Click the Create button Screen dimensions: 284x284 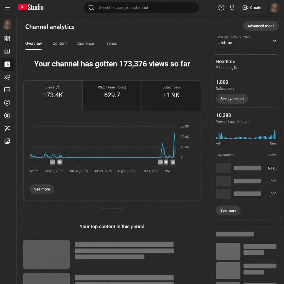(x=252, y=7)
